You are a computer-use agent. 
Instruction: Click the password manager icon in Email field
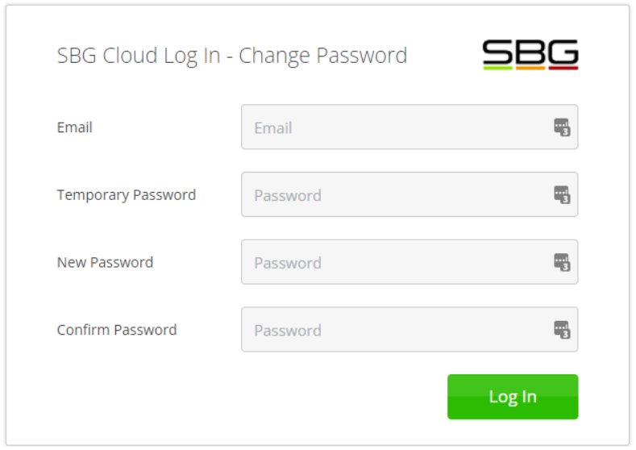coord(562,127)
